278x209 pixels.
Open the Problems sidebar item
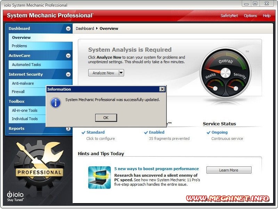click(41, 46)
